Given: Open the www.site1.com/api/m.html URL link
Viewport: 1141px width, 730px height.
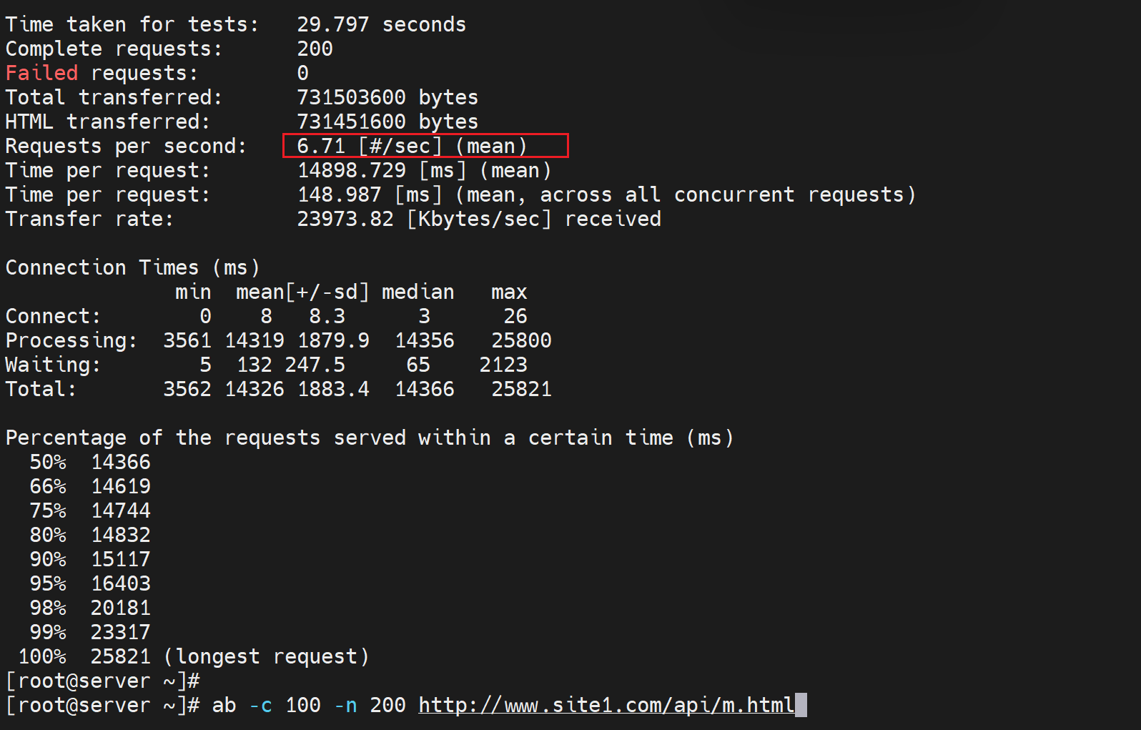Looking at the screenshot, I should (606, 706).
